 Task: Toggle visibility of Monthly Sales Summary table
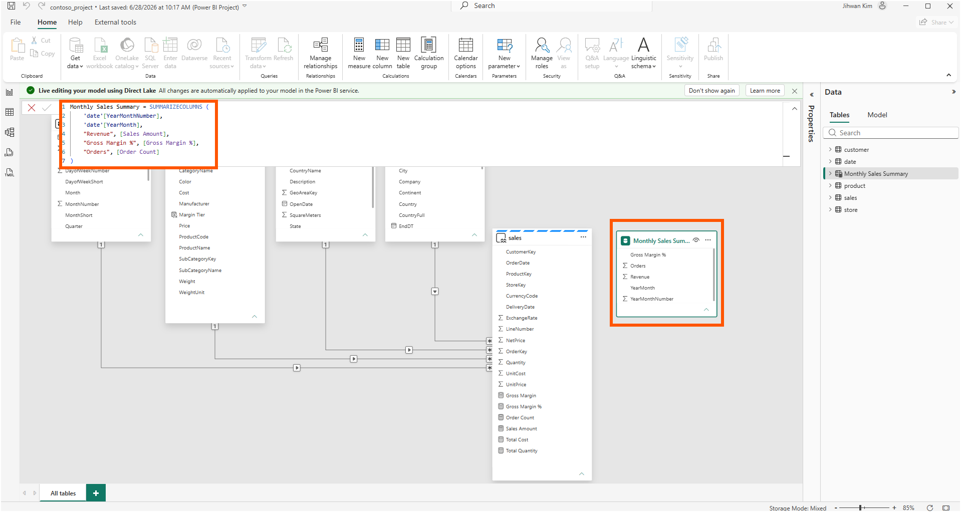(x=696, y=240)
